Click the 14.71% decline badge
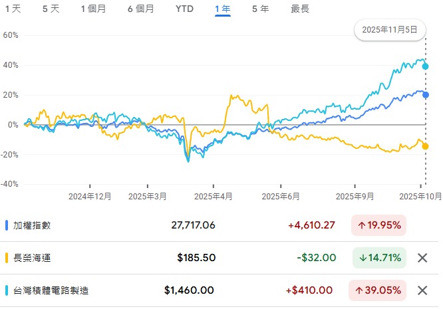Viewport: 443px width, 309px height. coord(379,258)
